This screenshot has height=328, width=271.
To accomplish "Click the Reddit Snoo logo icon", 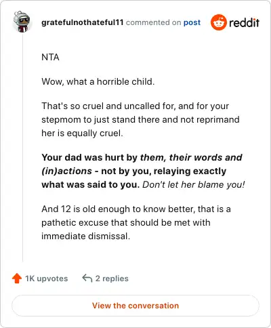I will [218, 22].
